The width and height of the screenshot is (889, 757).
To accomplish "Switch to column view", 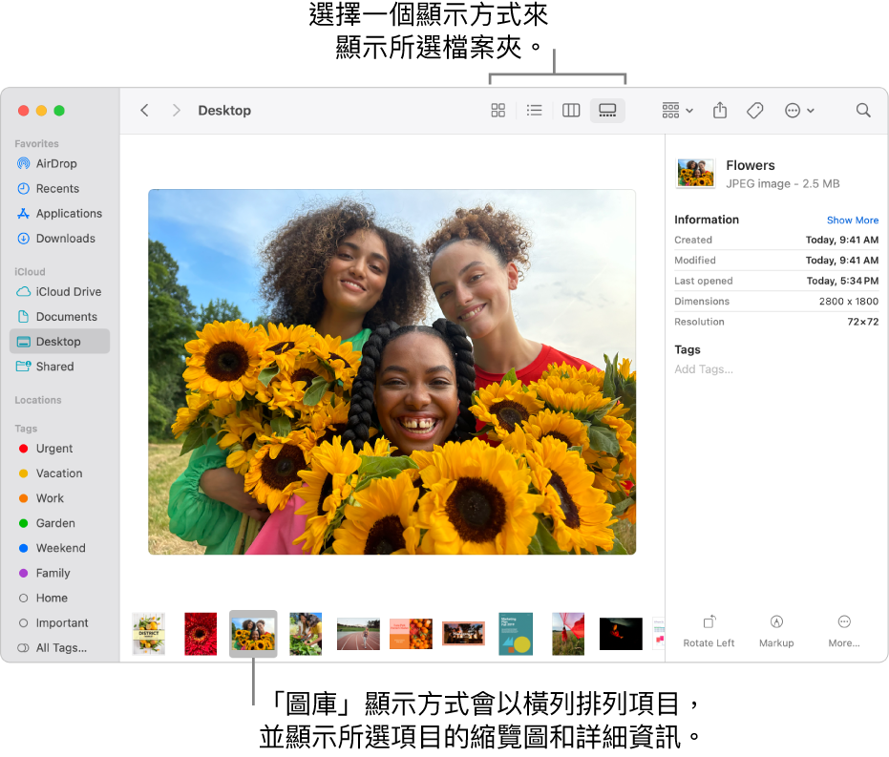I will pyautogui.click(x=571, y=111).
